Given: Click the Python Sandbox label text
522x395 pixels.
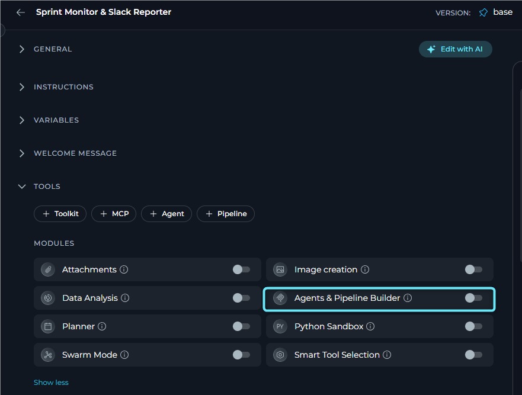Looking at the screenshot, I should (x=329, y=326).
